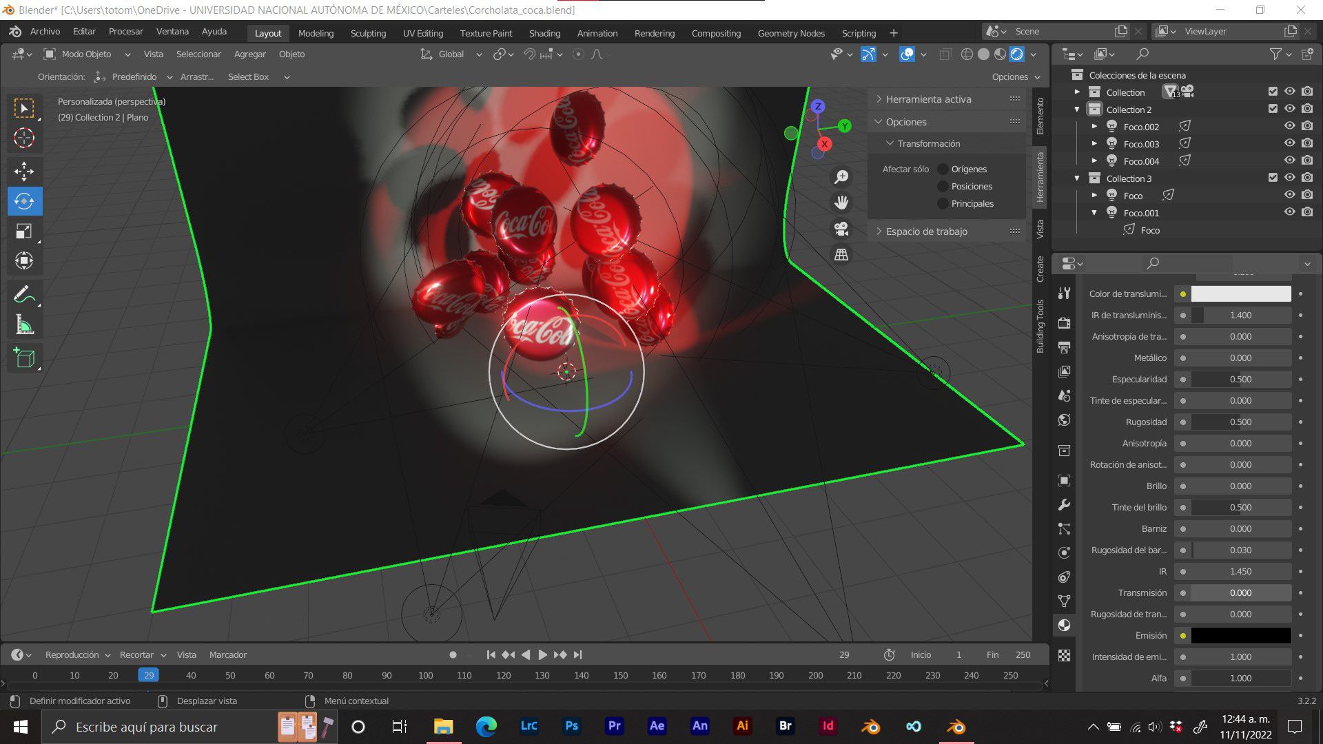The height and width of the screenshot is (744, 1323).
Task: Switch perspective/orthographic with grid icon
Action: click(841, 255)
